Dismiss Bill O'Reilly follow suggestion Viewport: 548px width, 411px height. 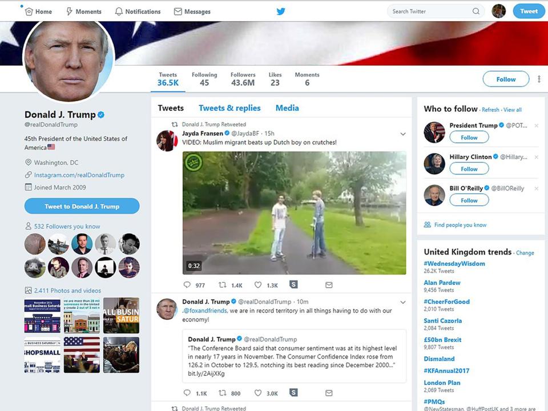point(537,188)
